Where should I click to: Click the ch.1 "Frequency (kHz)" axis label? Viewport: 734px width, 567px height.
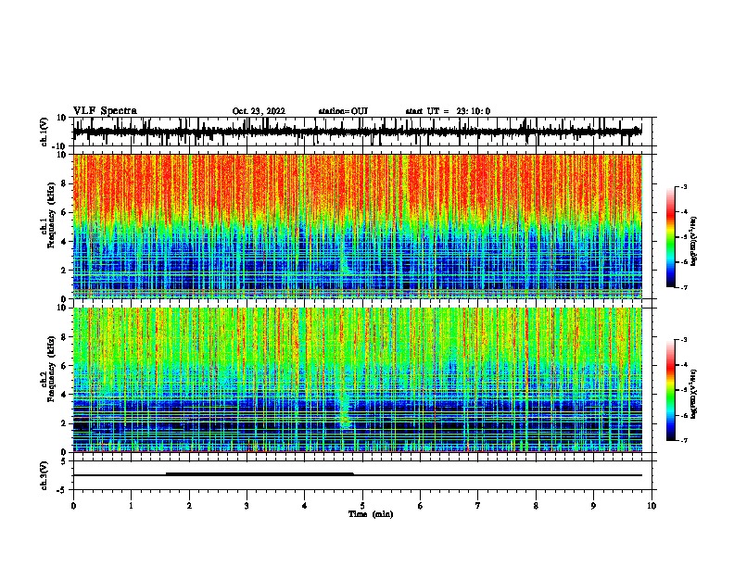51,215
